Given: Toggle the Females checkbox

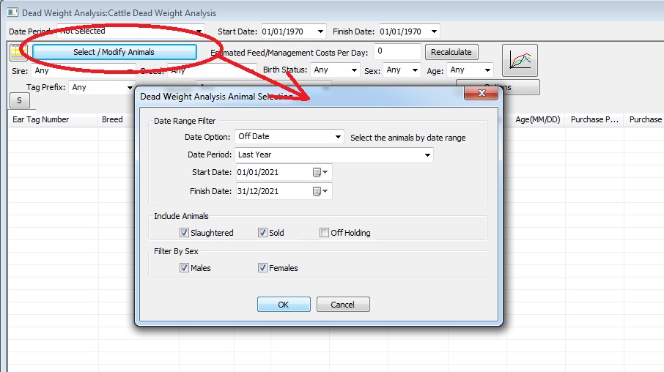Looking at the screenshot, I should click(x=262, y=267).
